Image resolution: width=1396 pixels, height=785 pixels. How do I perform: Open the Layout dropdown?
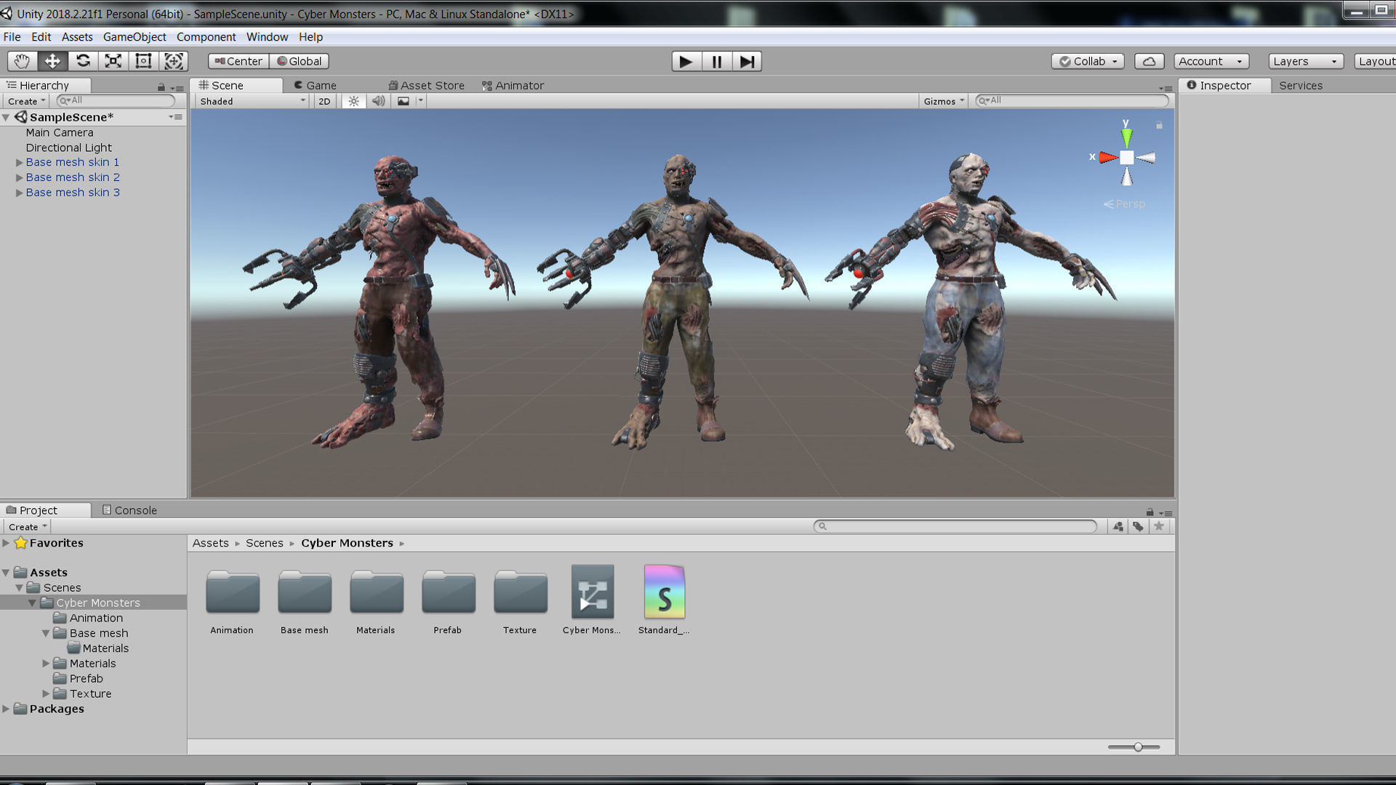pos(1376,61)
